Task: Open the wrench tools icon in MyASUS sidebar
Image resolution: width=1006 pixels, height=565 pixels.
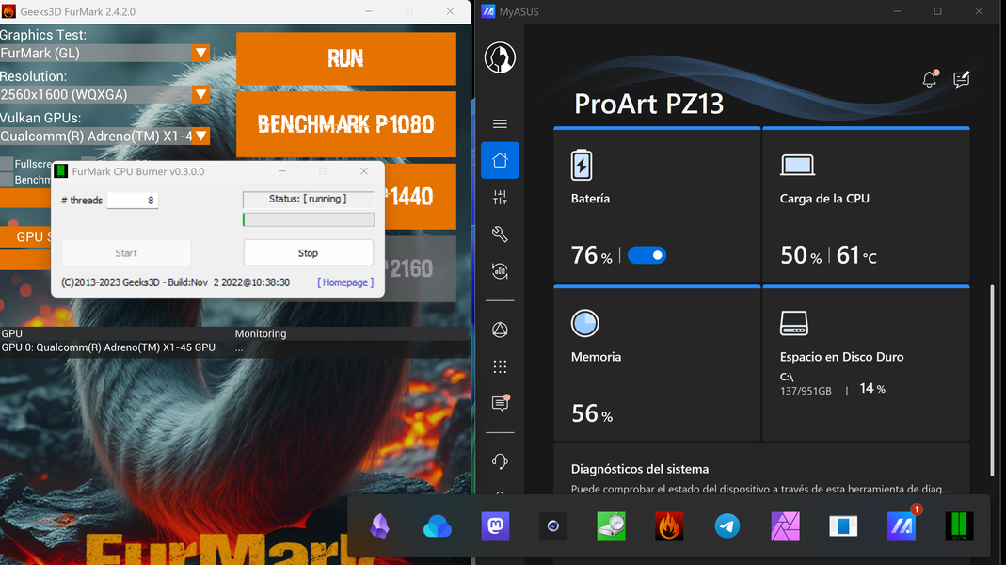Action: pos(500,234)
